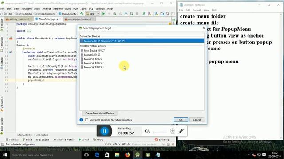Click Create New Virtual Device button

click(x=99, y=113)
